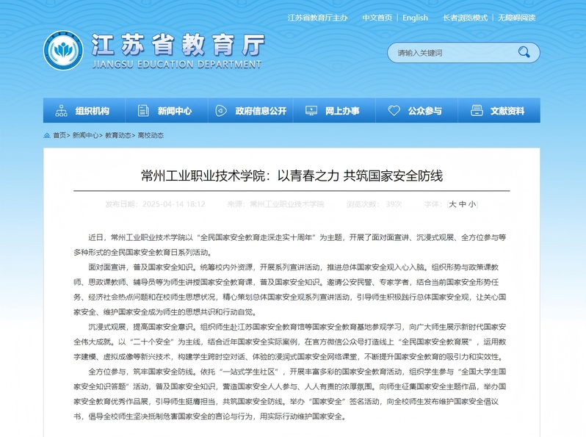Set font size to 小 (small)
Image resolution: width=586 pixels, height=437 pixels.
point(472,204)
